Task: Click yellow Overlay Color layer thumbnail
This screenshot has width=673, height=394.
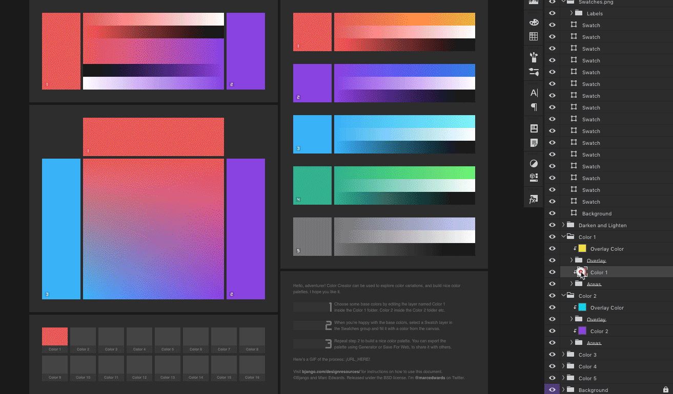Action: click(582, 249)
